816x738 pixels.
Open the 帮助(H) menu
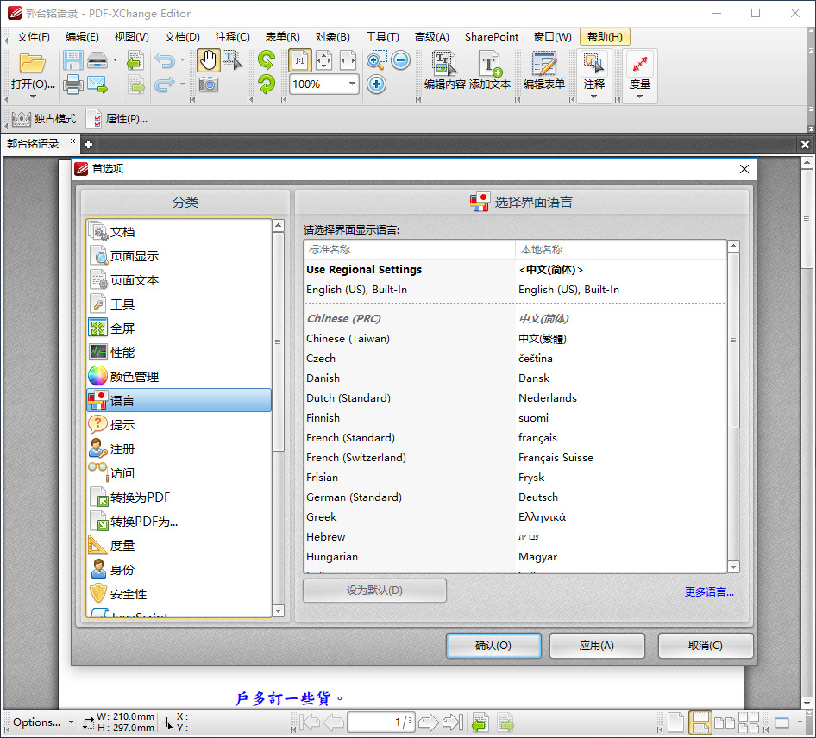pyautogui.click(x=605, y=37)
